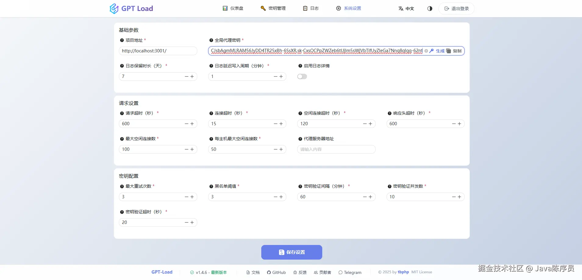Screen dimensions: 582x280
Task: Open the GitHub footer link
Action: click(x=277, y=272)
